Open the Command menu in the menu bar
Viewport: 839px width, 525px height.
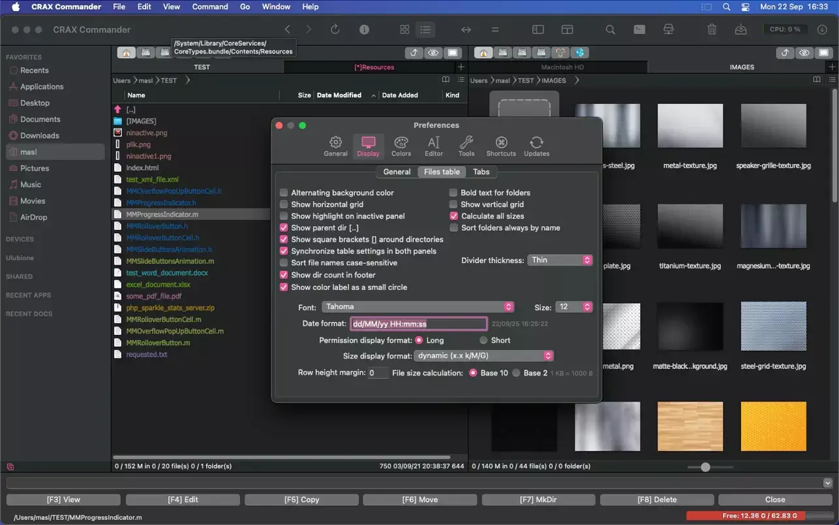209,7
